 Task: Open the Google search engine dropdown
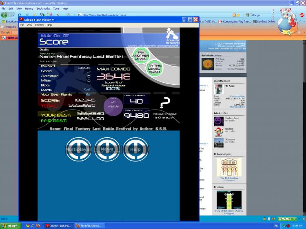(248, 15)
